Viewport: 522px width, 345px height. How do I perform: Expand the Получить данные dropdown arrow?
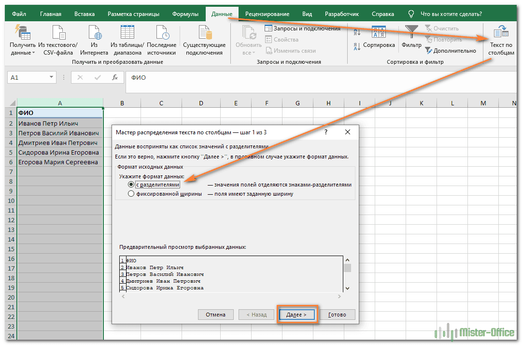click(33, 53)
